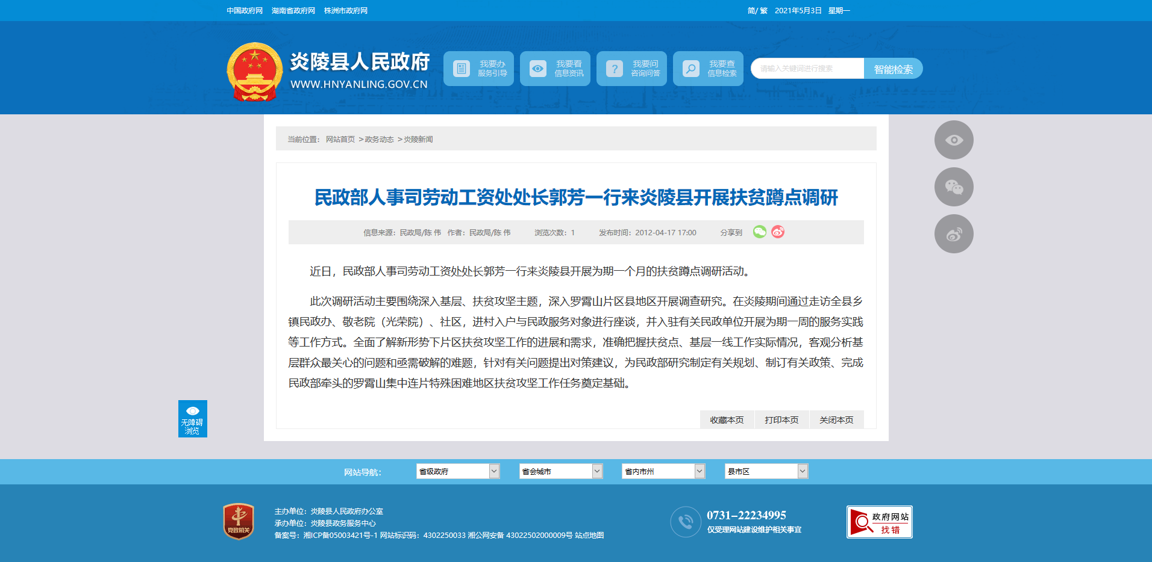This screenshot has height=562, width=1152.
Task: Share article via red Weibo icon
Action: coord(778,232)
